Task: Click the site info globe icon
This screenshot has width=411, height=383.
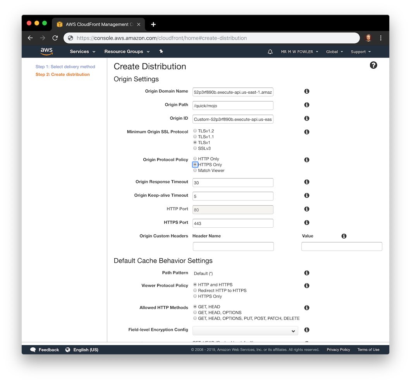Action: (x=71, y=38)
